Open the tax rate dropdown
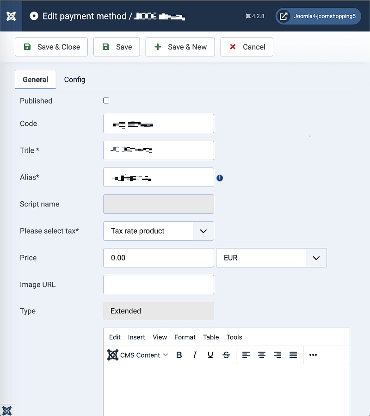Image resolution: width=370 pixels, height=416 pixels. tap(158, 231)
